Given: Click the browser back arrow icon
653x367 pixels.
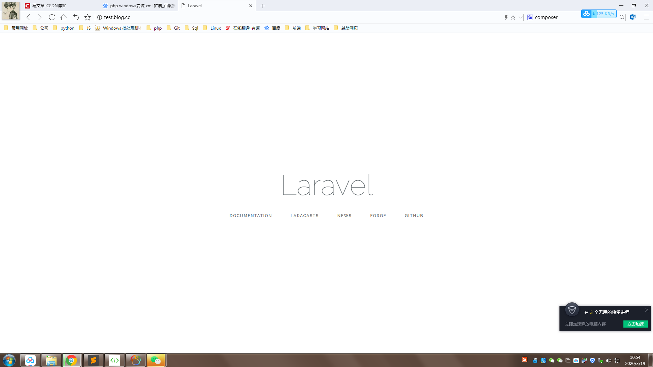Looking at the screenshot, I should tap(28, 17).
